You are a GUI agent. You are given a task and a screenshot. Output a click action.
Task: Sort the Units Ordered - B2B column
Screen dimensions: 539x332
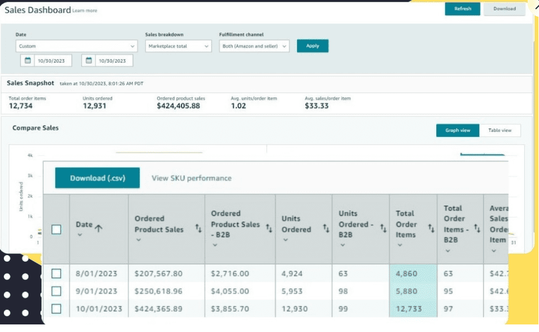pos(383,229)
